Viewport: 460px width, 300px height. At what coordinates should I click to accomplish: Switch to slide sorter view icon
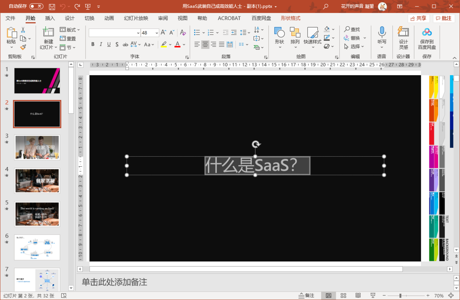tap(343, 296)
